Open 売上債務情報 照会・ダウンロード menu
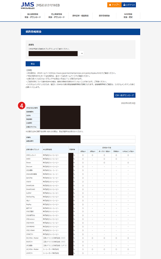This screenshot has height=259, width=161. pos(57,16)
